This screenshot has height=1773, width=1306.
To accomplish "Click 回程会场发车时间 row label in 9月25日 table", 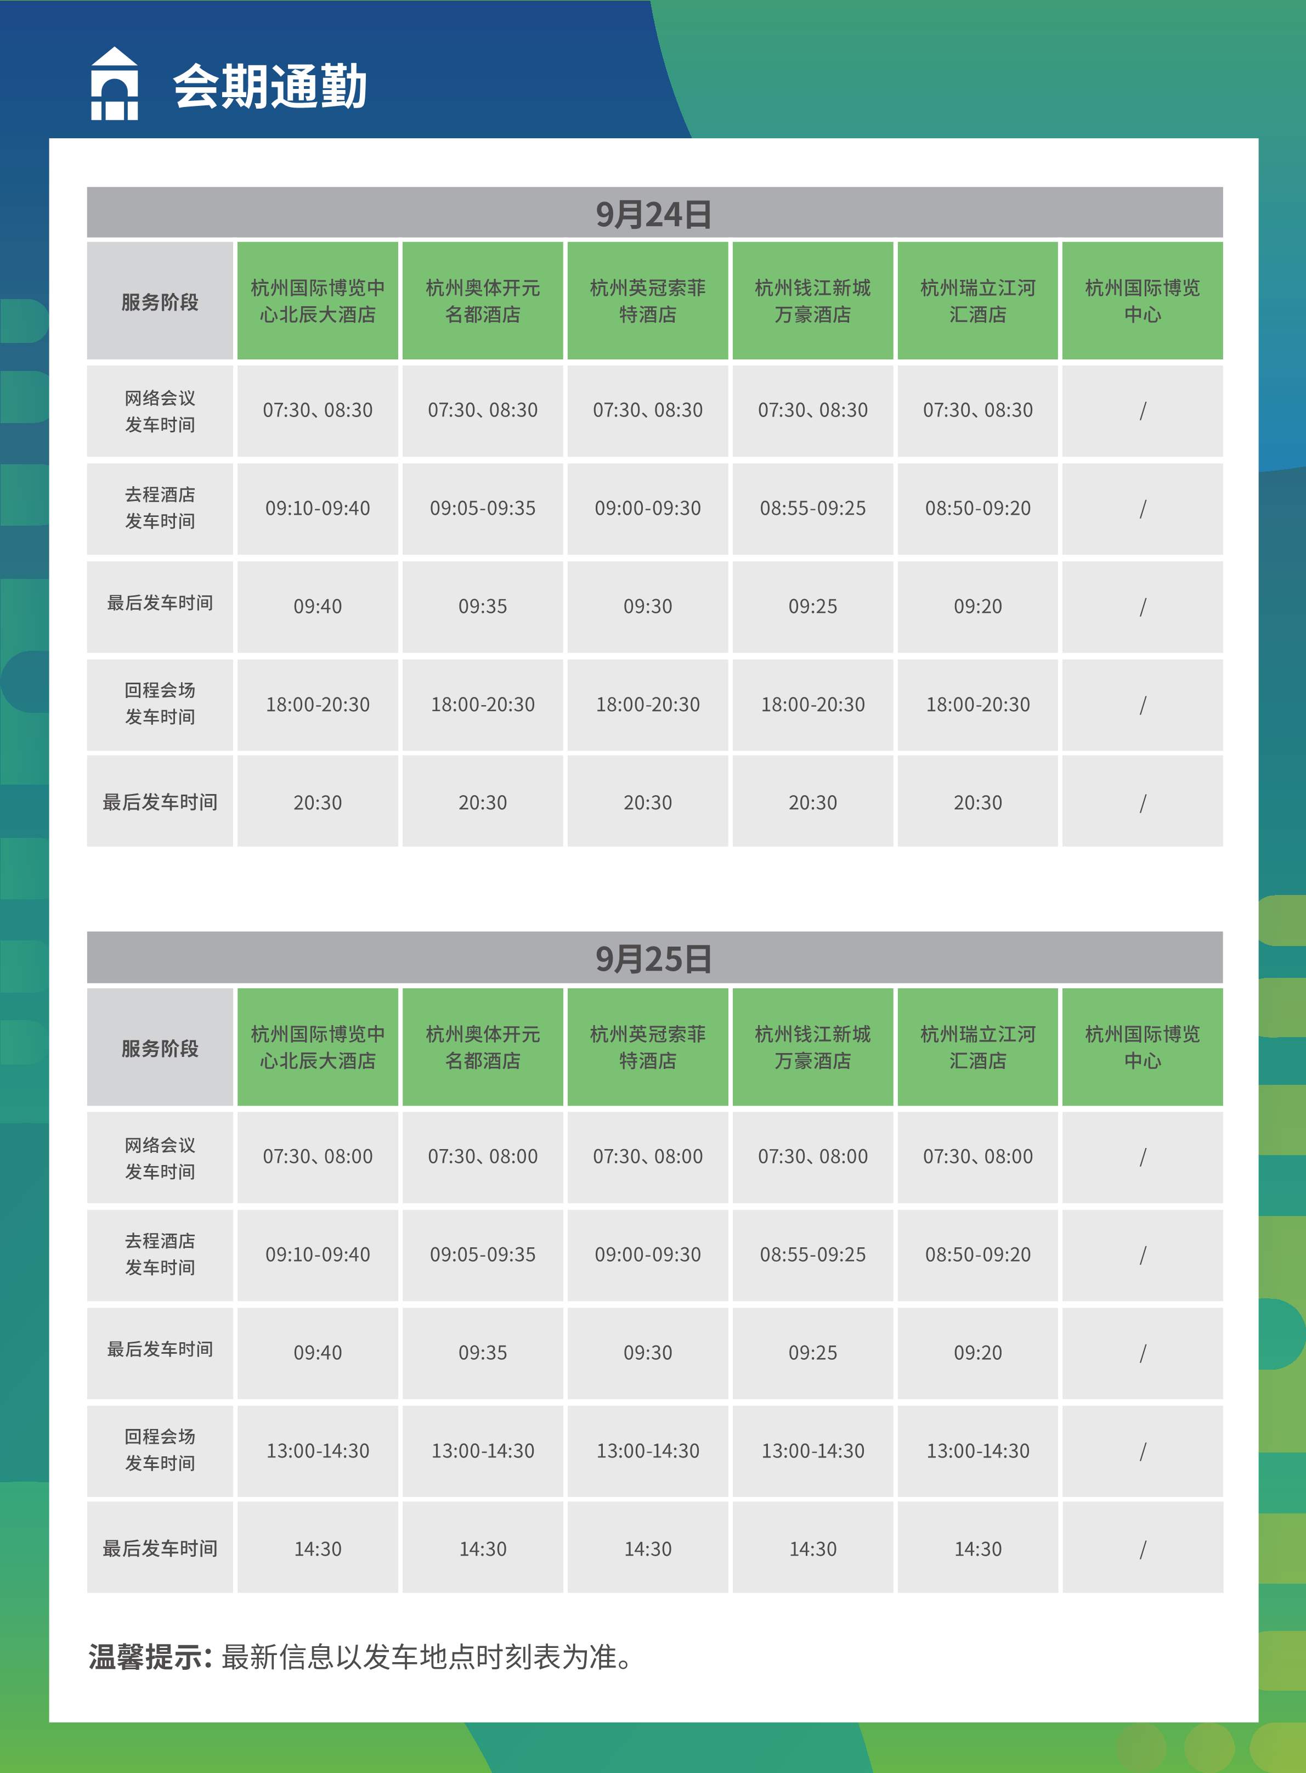I will click(160, 1450).
